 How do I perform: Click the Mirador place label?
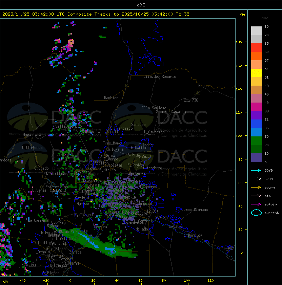pos(143,229)
